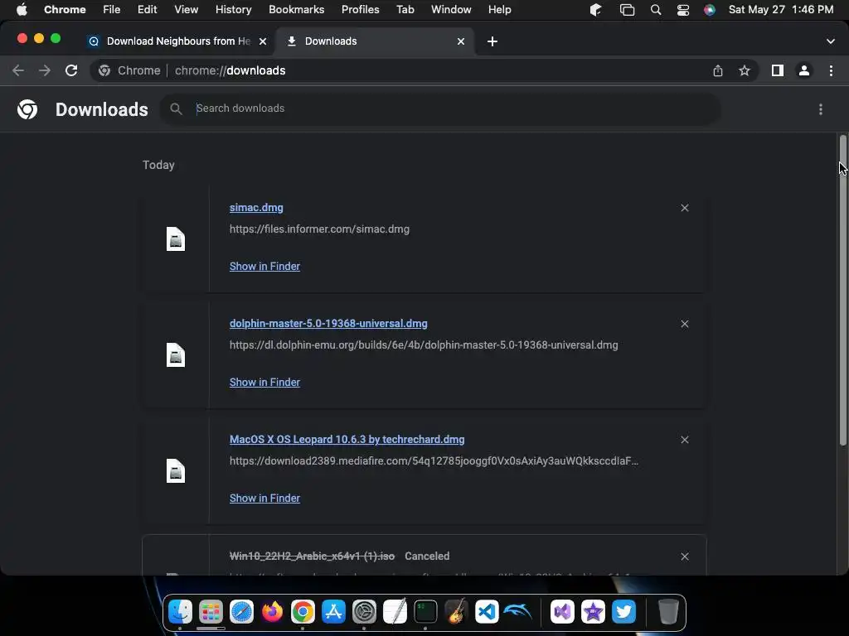
Task: Switch to Download Neighbours tab
Action: tap(178, 41)
